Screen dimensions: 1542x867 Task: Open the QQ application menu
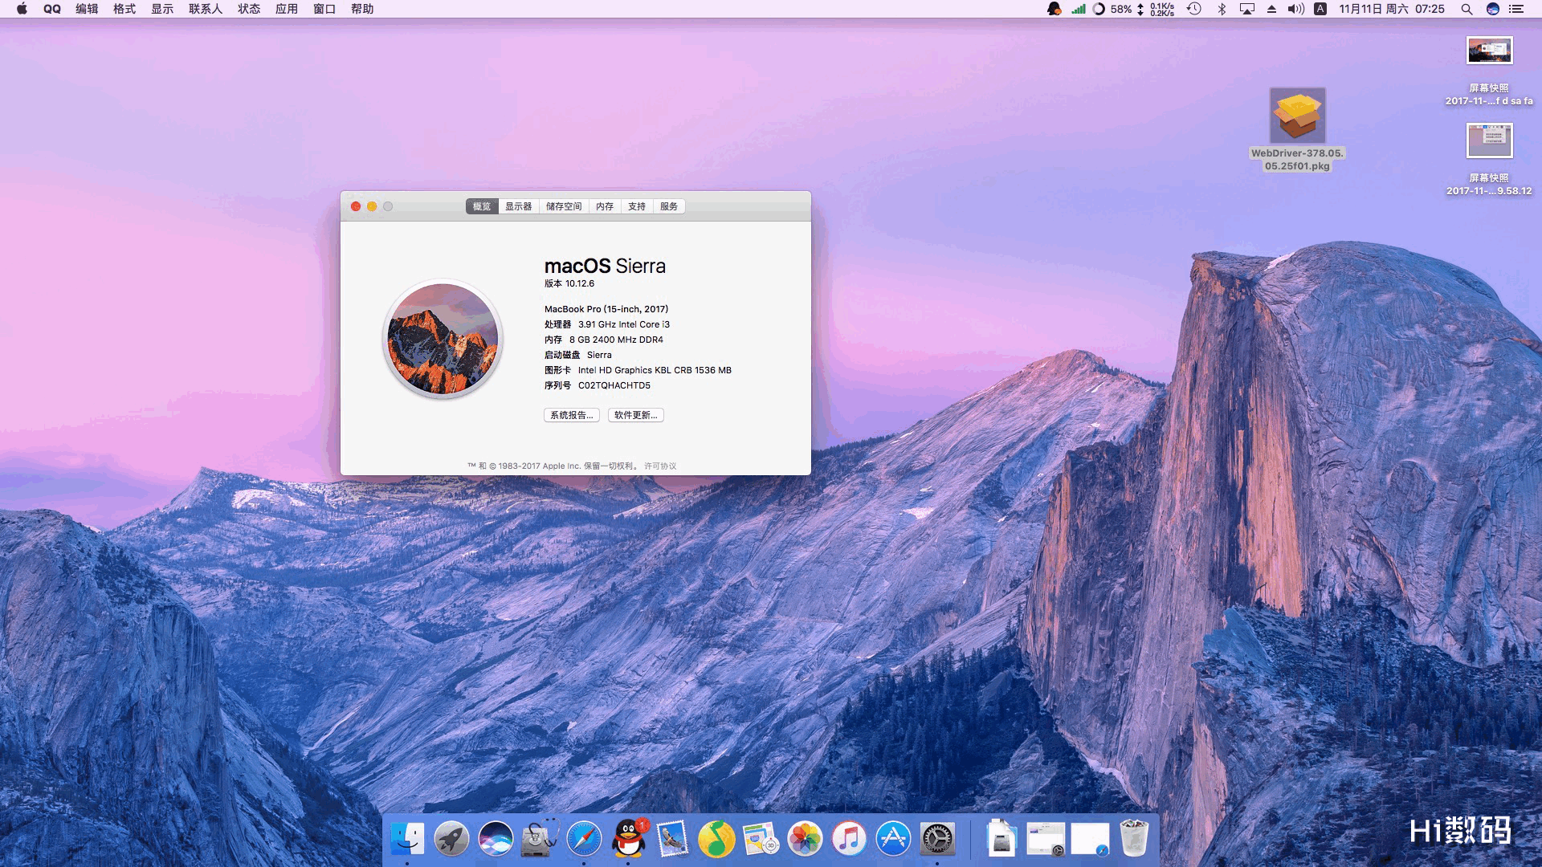pos(52,9)
